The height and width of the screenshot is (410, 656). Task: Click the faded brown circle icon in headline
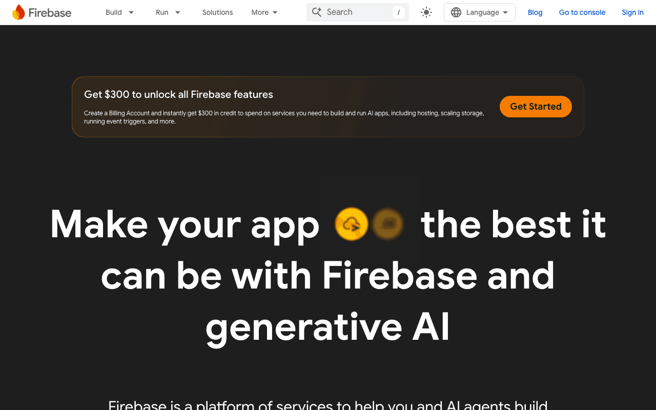click(388, 224)
